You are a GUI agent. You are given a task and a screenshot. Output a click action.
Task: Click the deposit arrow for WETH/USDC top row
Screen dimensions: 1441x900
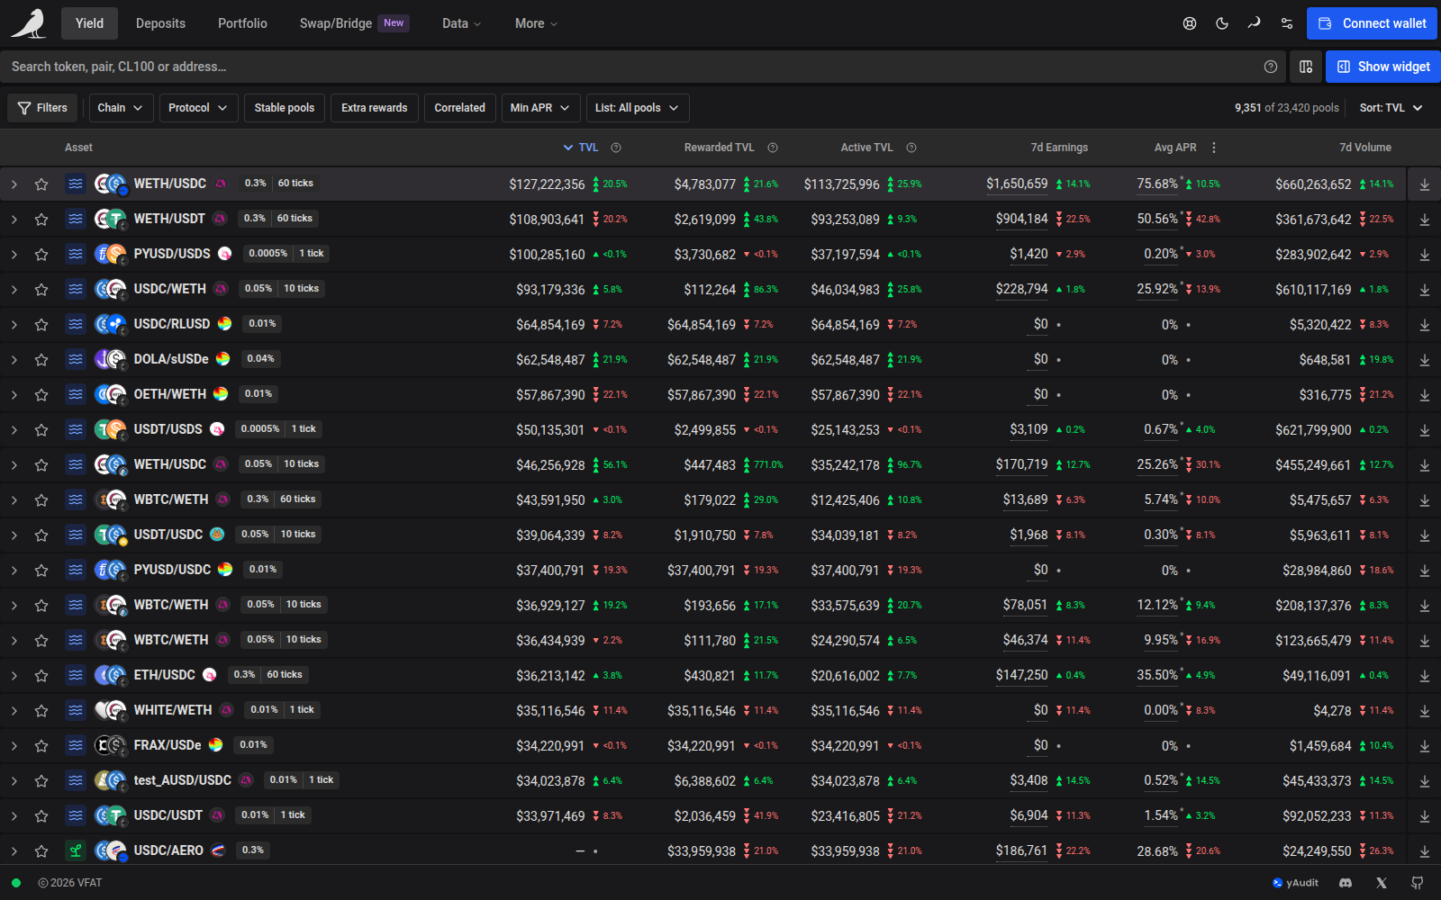1425,184
